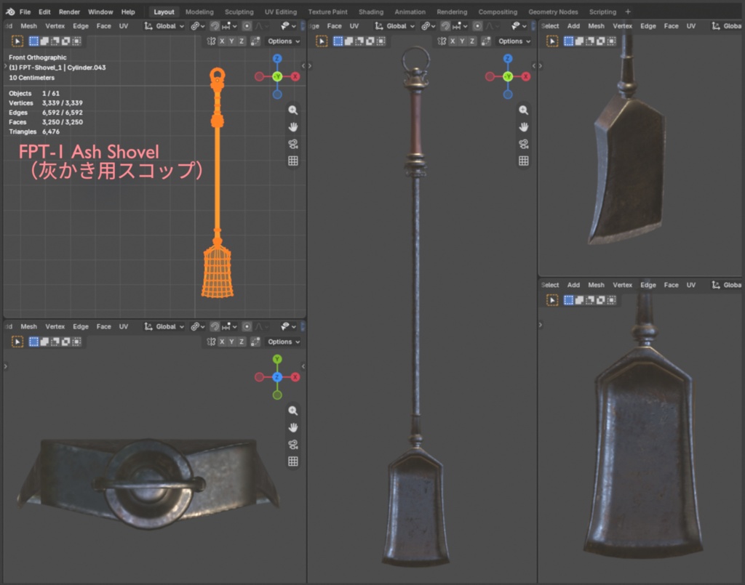745x585 pixels.
Task: Open Global orientation dropdown in bottom-left viewport
Action: pos(164,326)
